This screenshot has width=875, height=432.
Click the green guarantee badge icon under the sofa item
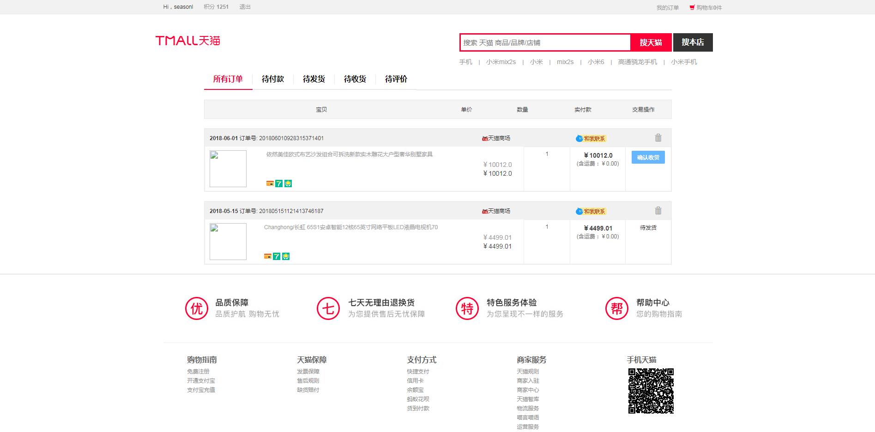coord(288,183)
